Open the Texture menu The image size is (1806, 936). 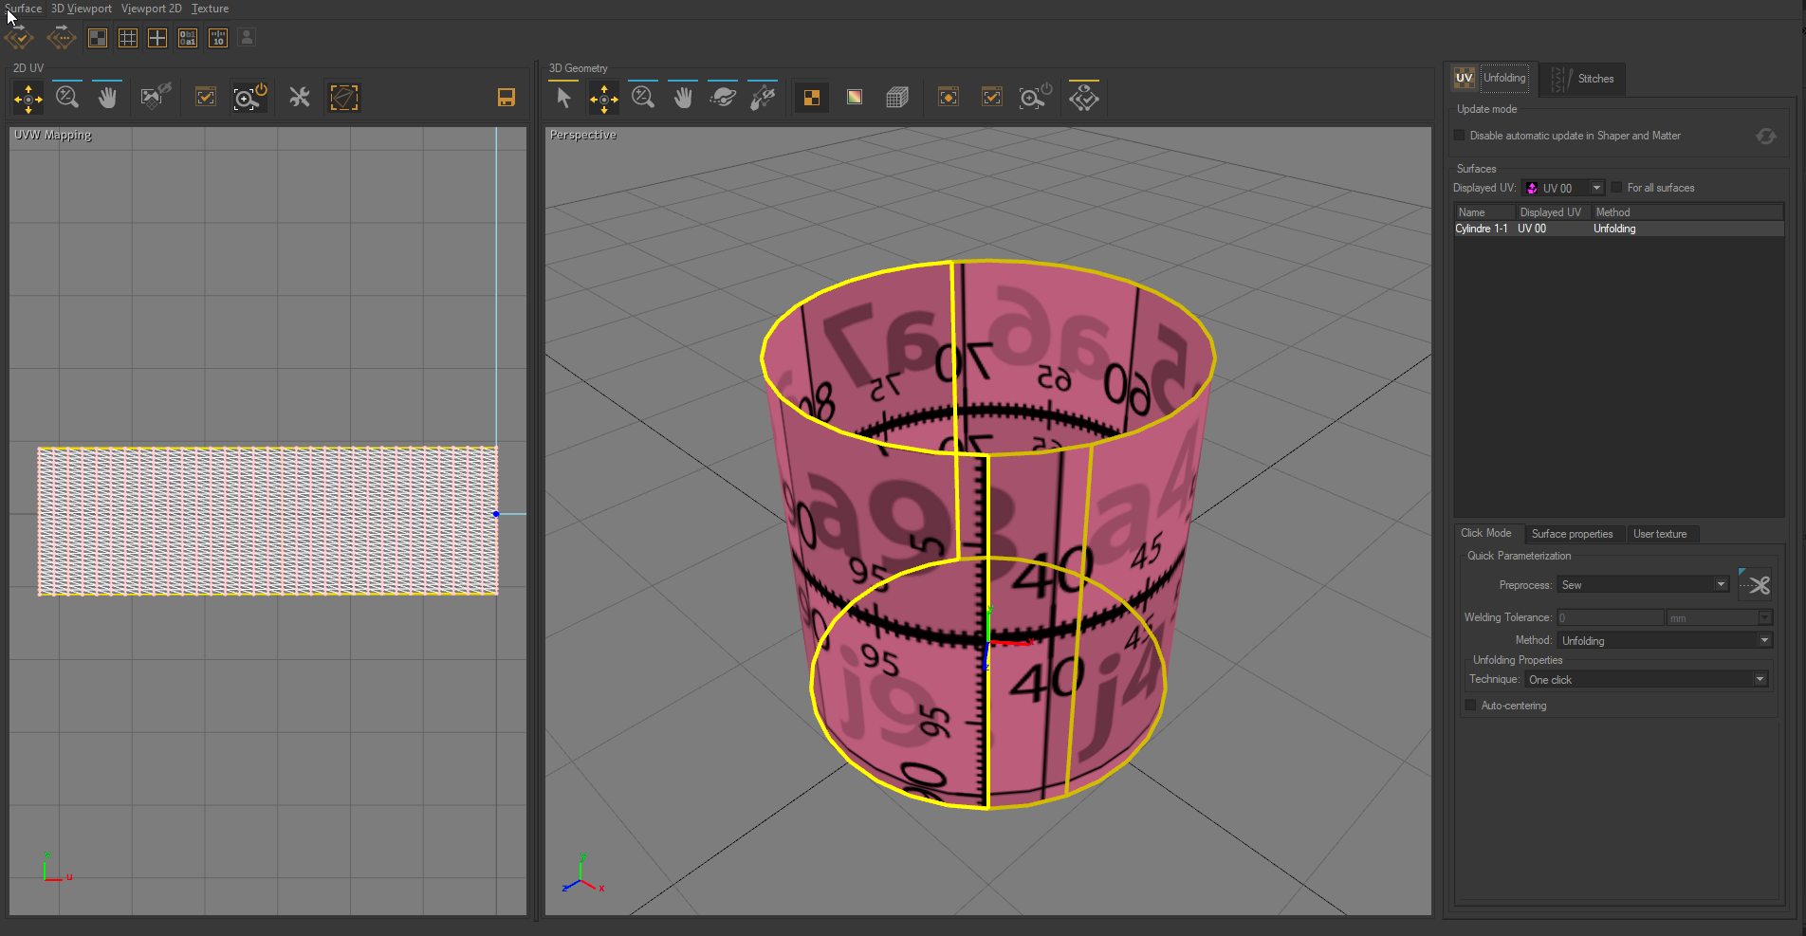click(210, 8)
